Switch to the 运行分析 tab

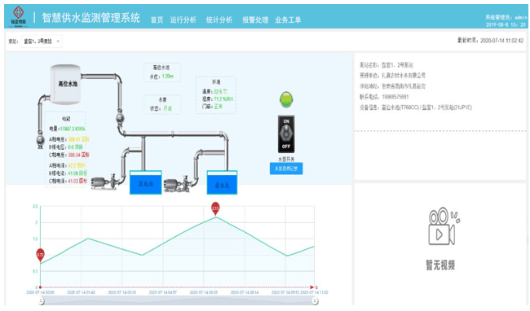pos(183,20)
